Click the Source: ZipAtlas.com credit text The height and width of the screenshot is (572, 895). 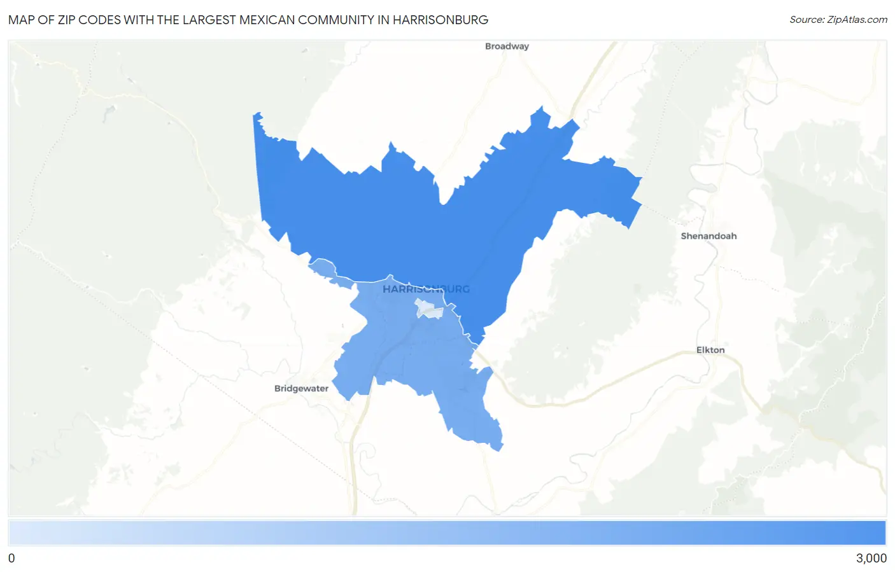tap(838, 20)
